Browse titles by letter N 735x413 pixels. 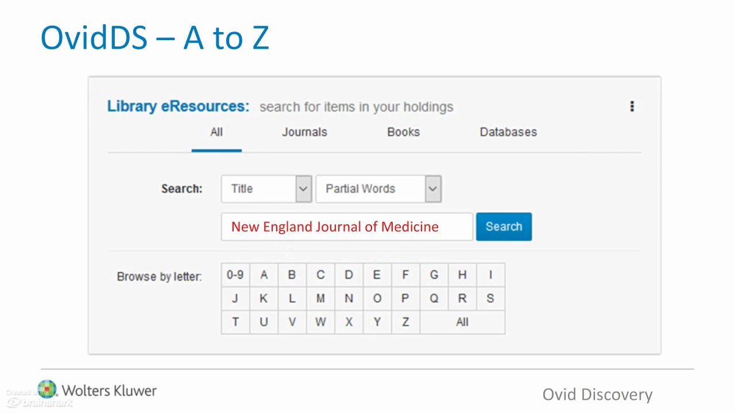click(x=349, y=298)
